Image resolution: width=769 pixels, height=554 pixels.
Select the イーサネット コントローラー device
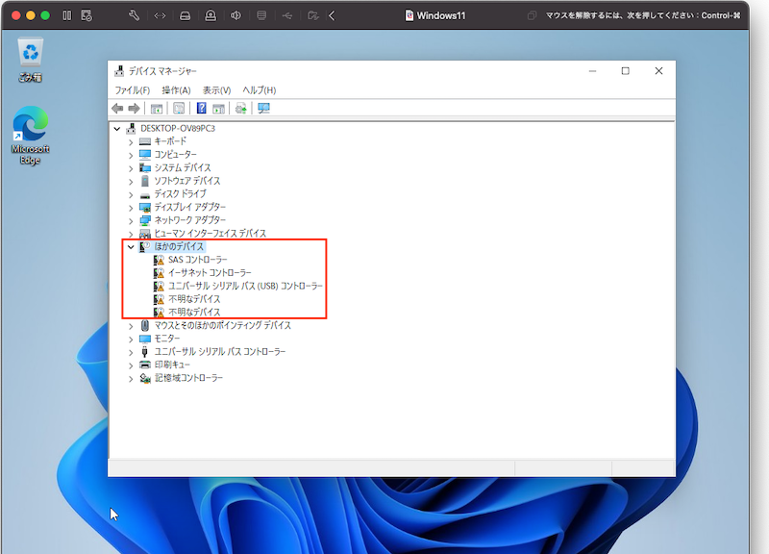click(210, 273)
